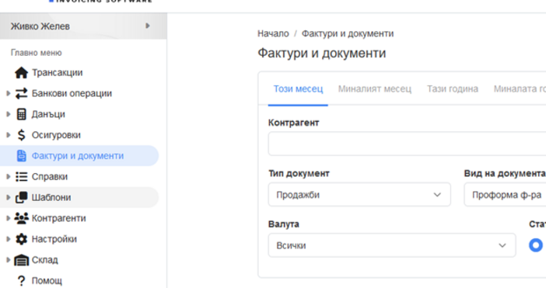
Task: Expand the Справки tree arrow
Action: tap(9, 177)
